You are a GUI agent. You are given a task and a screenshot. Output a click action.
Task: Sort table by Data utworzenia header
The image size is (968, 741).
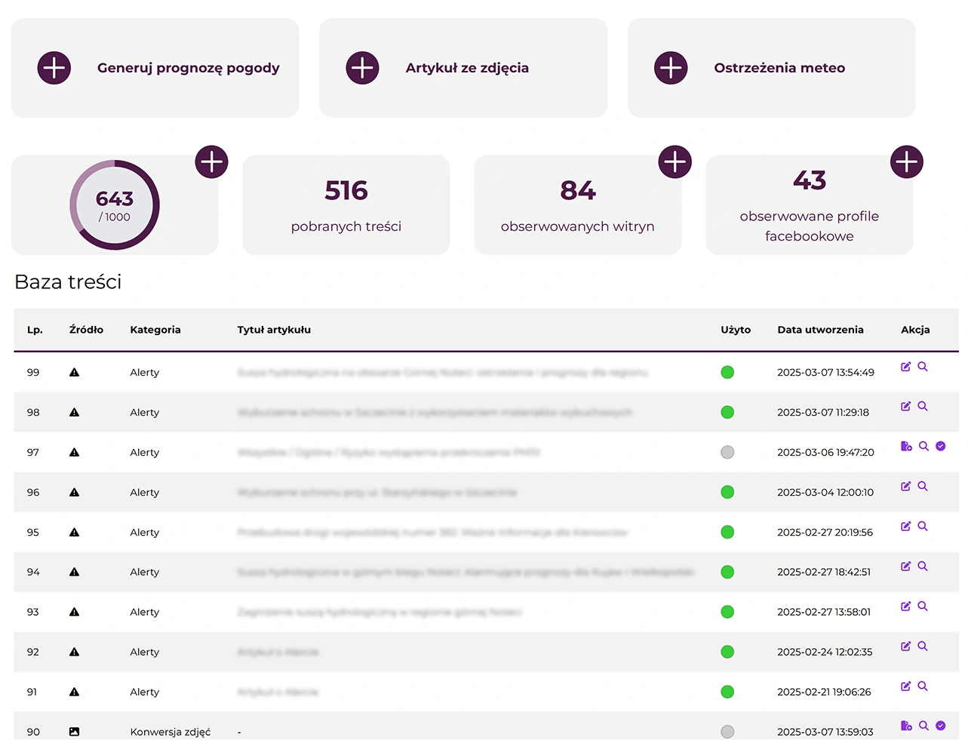[x=820, y=330]
